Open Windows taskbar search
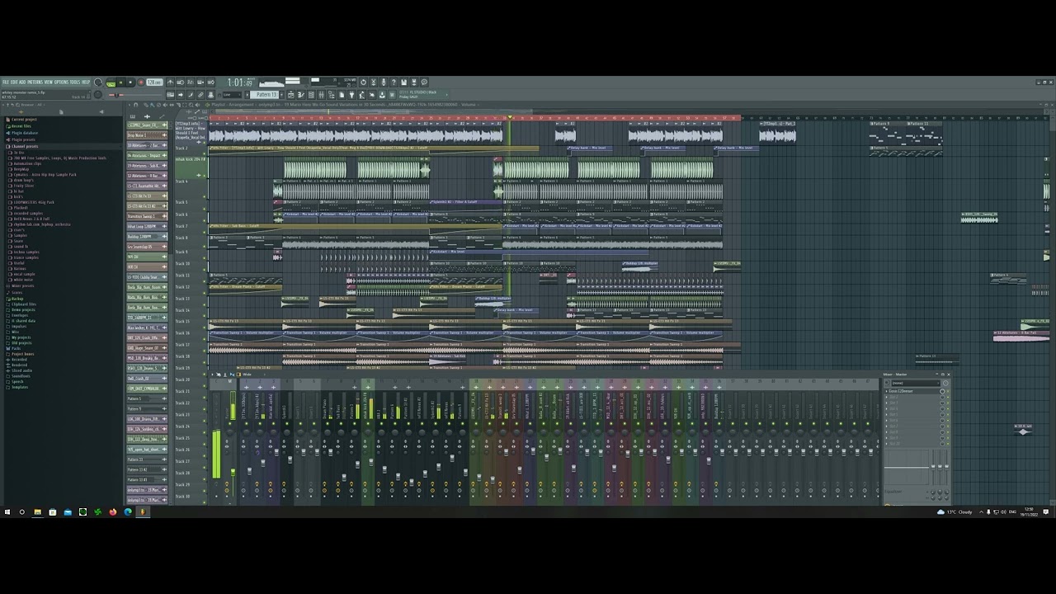 click(22, 512)
